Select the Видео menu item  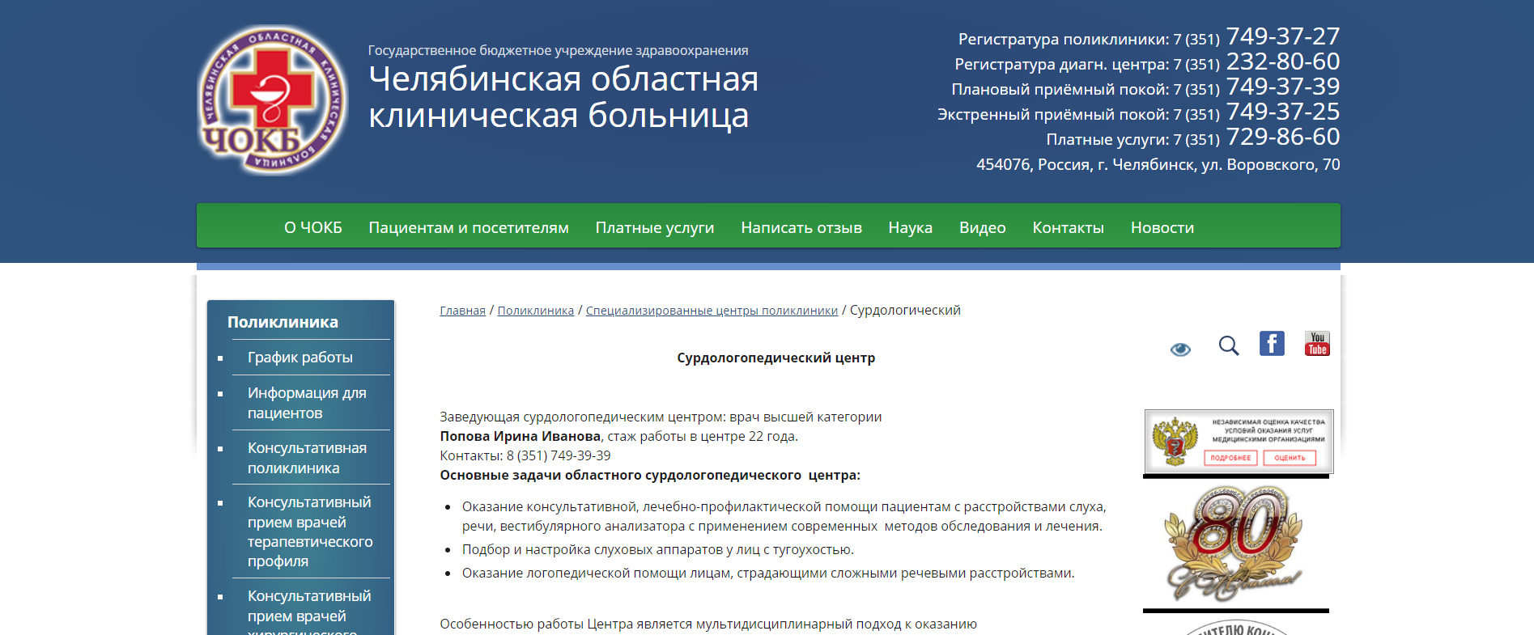[983, 227]
